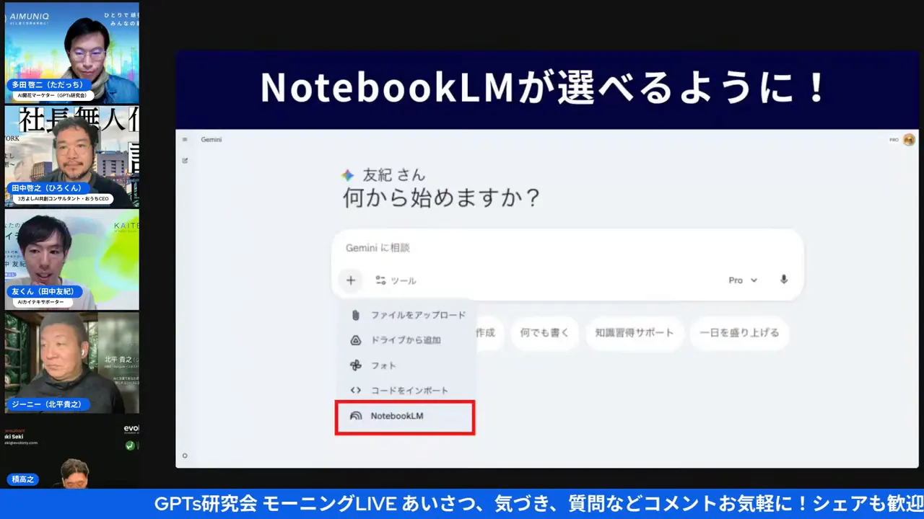Click the 何でも書く suggestion chip

coord(545,333)
